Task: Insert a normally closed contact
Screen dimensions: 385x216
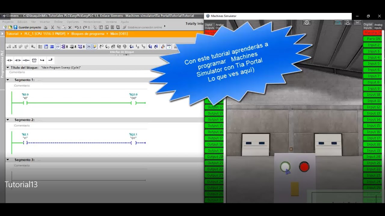Action: pos(18,60)
